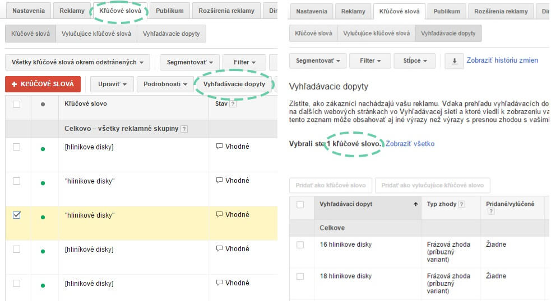Open Filter dropdown in left panel
551x301 pixels.
coord(244,62)
